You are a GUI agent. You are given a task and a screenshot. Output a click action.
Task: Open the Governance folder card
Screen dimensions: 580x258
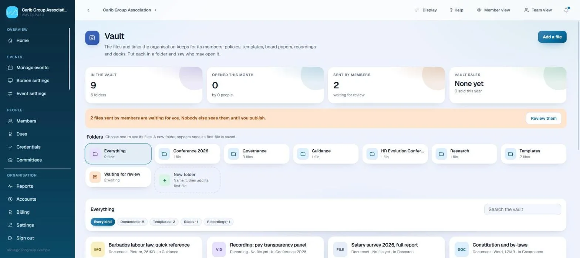(x=256, y=154)
